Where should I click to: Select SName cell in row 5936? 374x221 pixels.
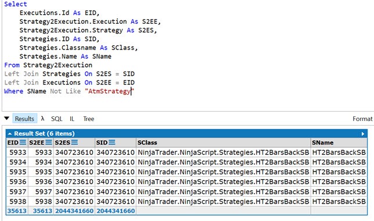tap(339, 182)
